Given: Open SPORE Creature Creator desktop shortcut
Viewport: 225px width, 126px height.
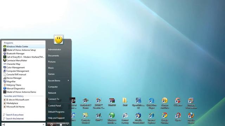Looking at the screenshot, I should pyautogui.click(x=99, y=103).
